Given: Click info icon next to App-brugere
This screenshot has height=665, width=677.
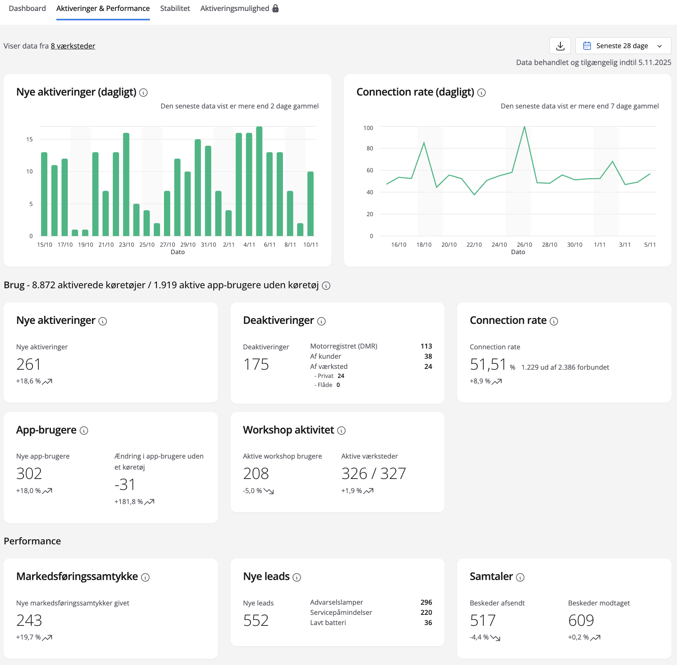Looking at the screenshot, I should click(x=84, y=431).
